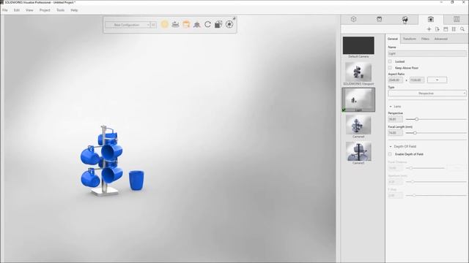Screen dimensions: 469x263
Task: Switch to the Filters tab
Action: (425, 39)
